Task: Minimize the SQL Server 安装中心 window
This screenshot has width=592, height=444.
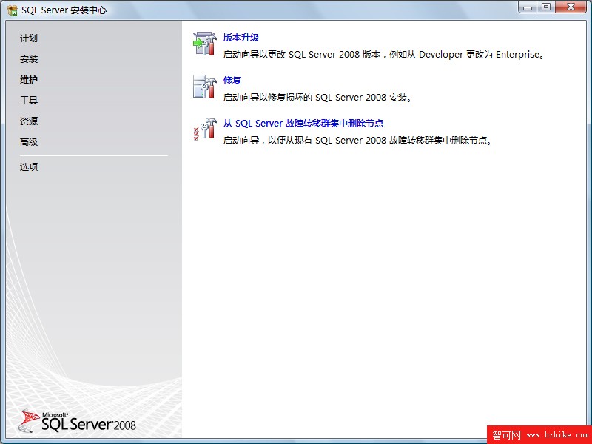Action: click(x=528, y=7)
